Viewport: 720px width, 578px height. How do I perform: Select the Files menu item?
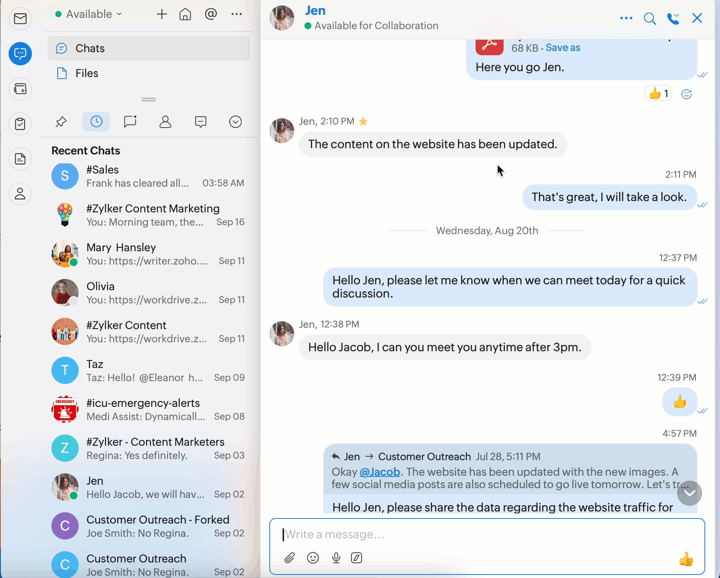click(x=149, y=73)
